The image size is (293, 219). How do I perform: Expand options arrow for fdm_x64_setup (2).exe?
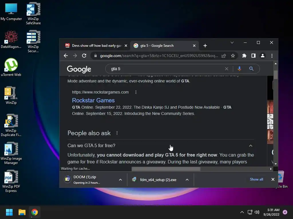(187, 180)
